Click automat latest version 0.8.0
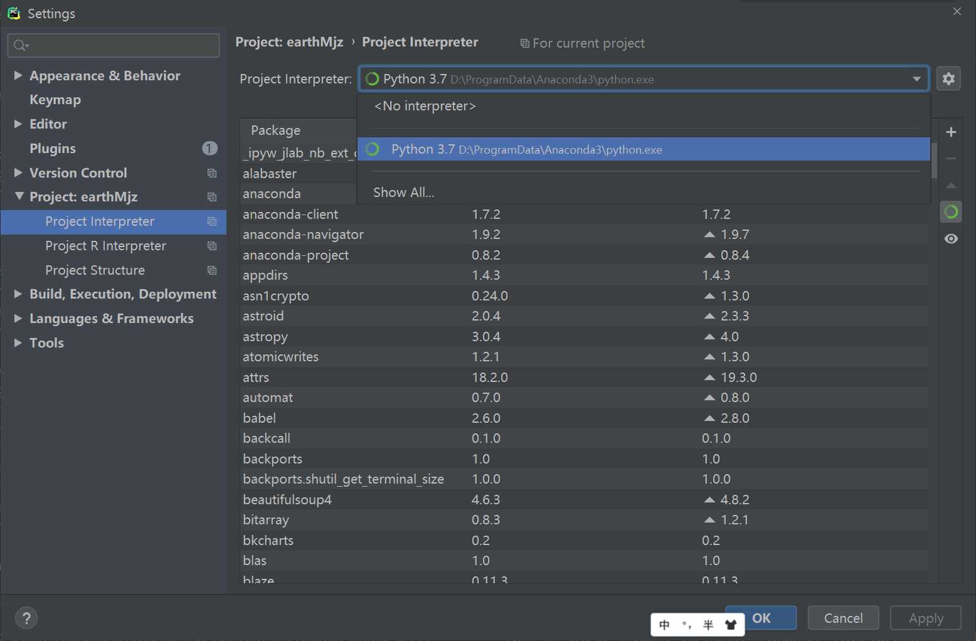Image resolution: width=976 pixels, height=641 pixels. click(x=735, y=398)
